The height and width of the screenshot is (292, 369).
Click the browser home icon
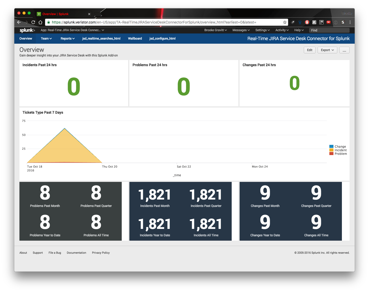40,22
